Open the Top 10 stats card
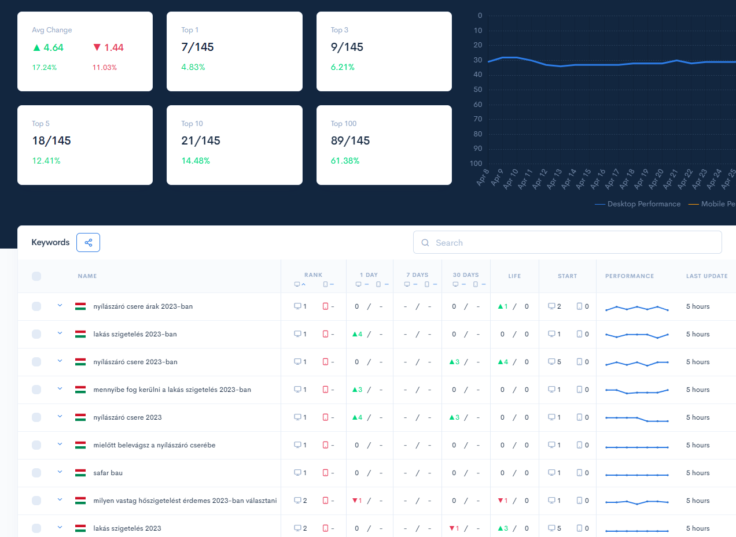The height and width of the screenshot is (537, 736). 234,145
